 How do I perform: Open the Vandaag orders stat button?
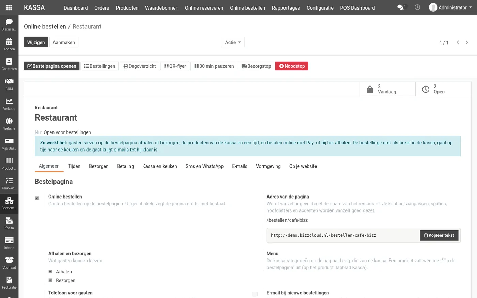[x=388, y=89]
